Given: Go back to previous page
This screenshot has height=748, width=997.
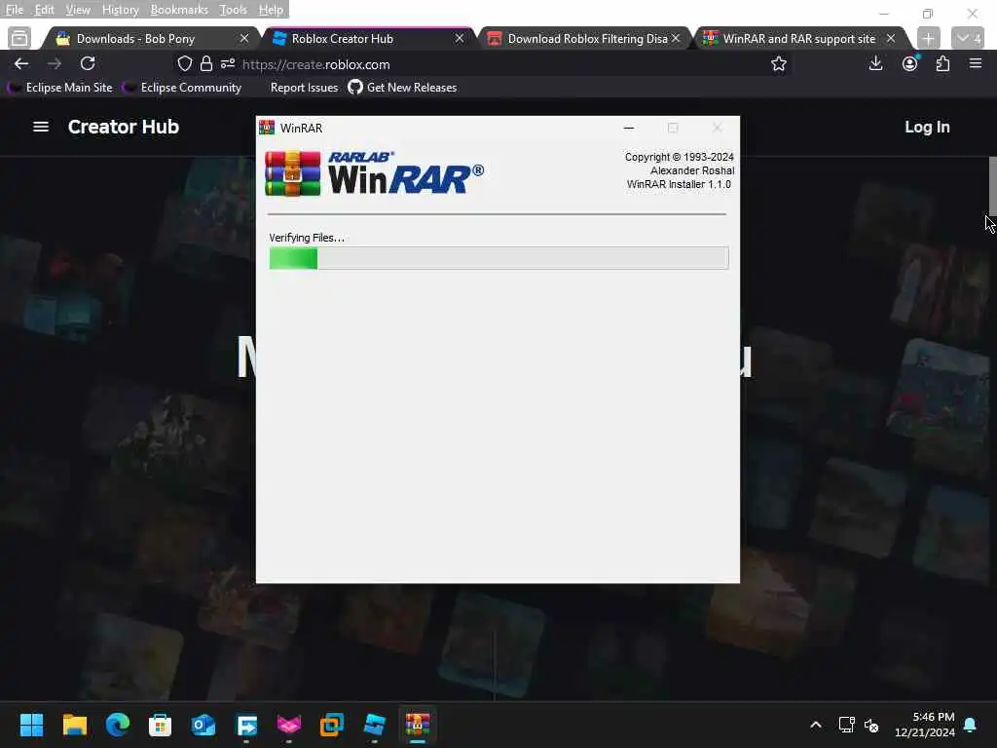Looking at the screenshot, I should (x=21, y=63).
